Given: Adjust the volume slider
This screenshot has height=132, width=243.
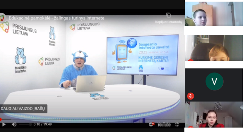Looking at the screenshot, I should (x=25, y=125).
